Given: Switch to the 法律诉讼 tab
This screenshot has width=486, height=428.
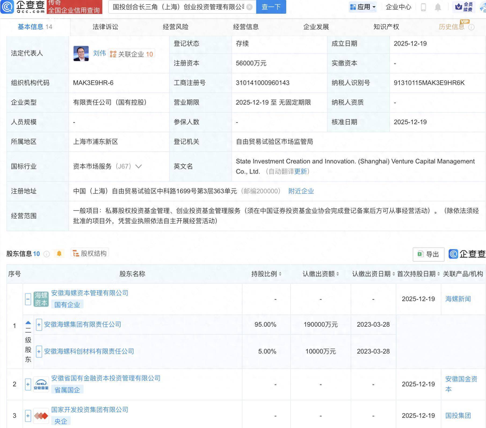Looking at the screenshot, I should tap(106, 27).
